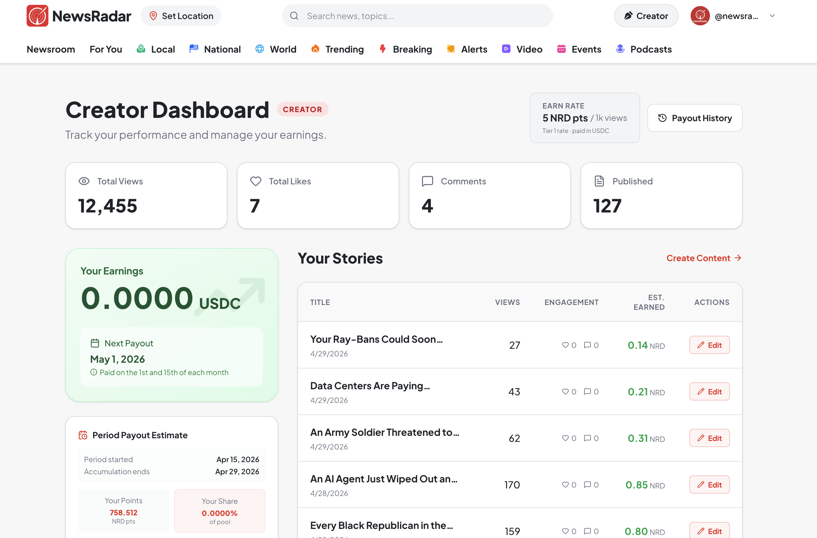Switch to the For You tab
Image resolution: width=817 pixels, height=538 pixels.
pyautogui.click(x=106, y=49)
